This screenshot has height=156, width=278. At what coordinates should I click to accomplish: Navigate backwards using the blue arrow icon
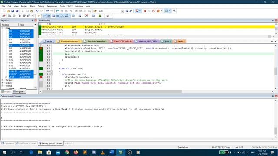coord(47,11)
